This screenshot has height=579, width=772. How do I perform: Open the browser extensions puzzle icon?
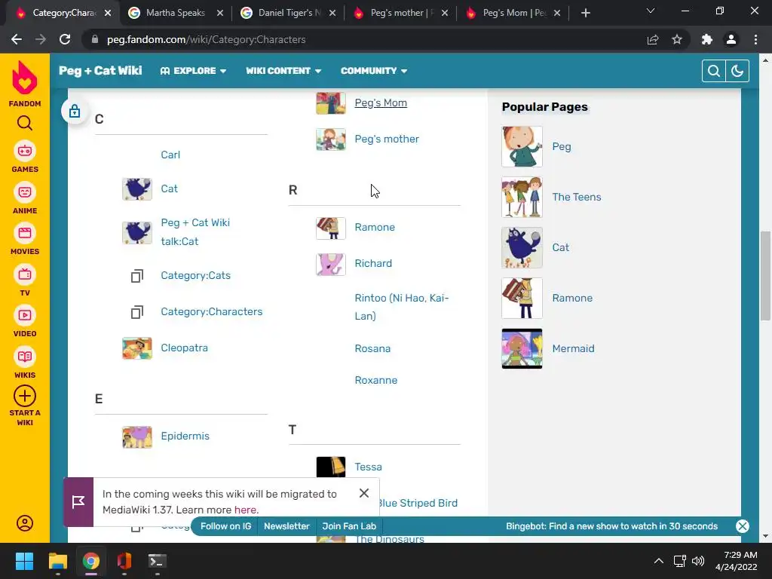click(707, 39)
